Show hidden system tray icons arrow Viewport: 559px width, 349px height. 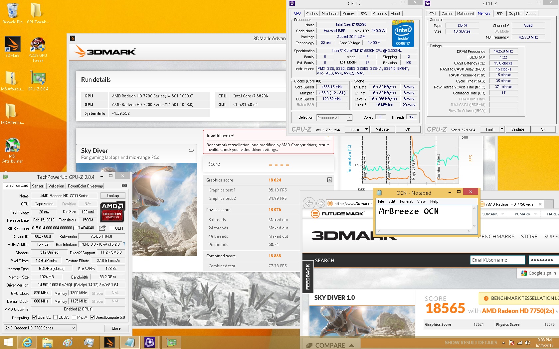503,343
